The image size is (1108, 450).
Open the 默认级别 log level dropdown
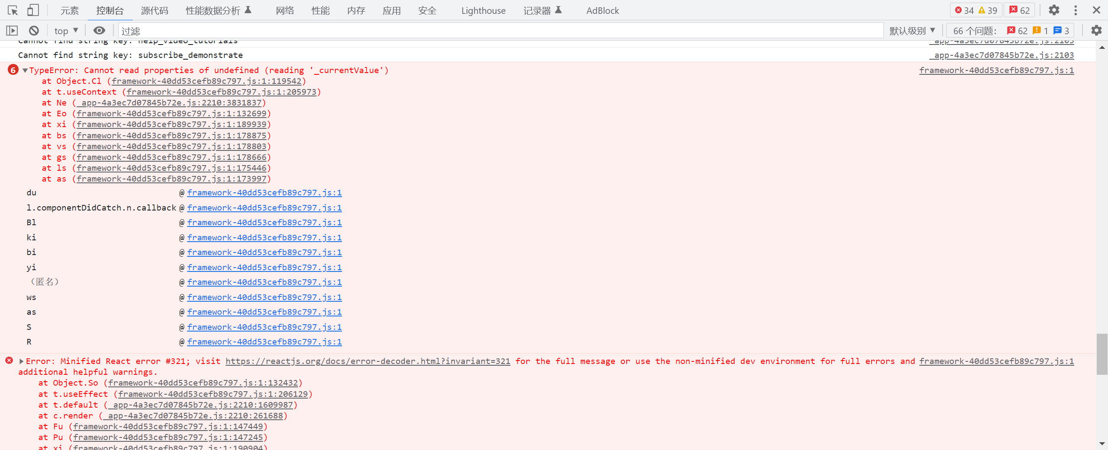[912, 31]
